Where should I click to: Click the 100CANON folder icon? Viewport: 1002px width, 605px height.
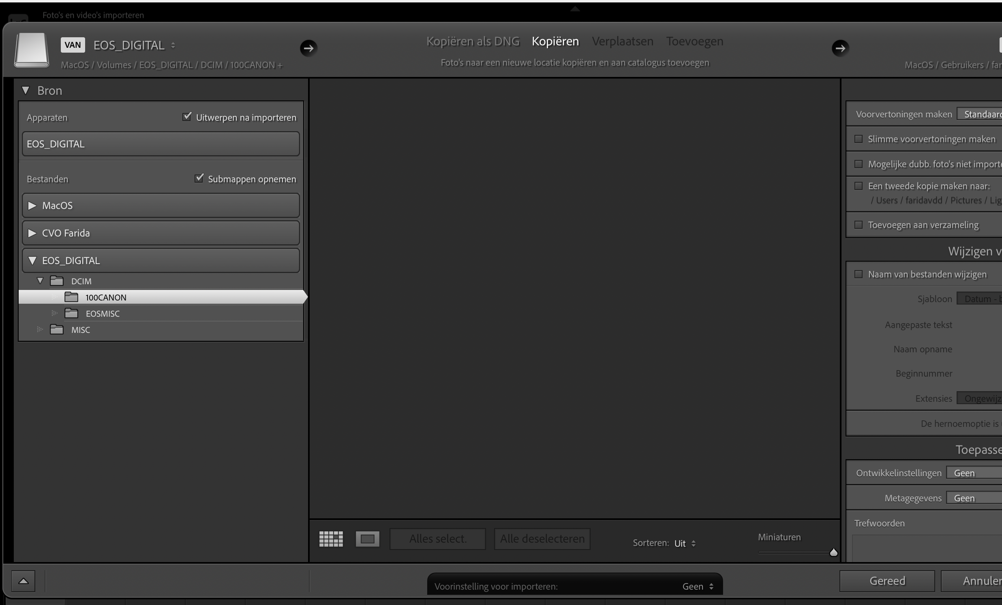coord(72,297)
